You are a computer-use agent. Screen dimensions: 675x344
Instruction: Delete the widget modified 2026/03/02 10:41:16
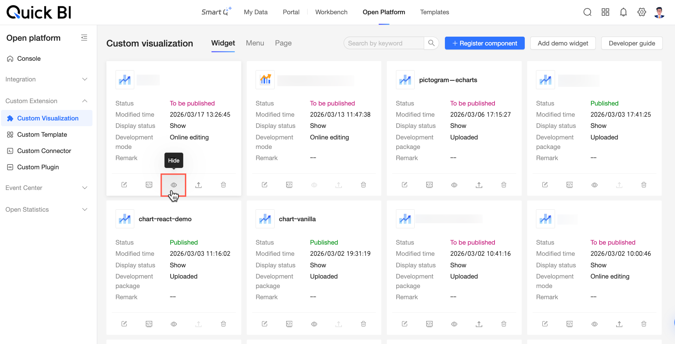point(504,324)
